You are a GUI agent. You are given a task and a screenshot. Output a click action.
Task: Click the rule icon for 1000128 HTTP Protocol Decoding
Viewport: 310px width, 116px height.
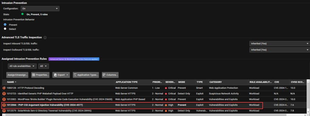4,88
